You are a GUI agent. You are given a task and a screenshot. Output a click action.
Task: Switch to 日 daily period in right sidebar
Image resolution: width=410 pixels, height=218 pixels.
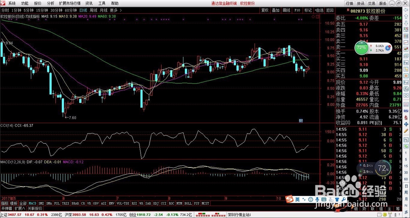(405, 186)
